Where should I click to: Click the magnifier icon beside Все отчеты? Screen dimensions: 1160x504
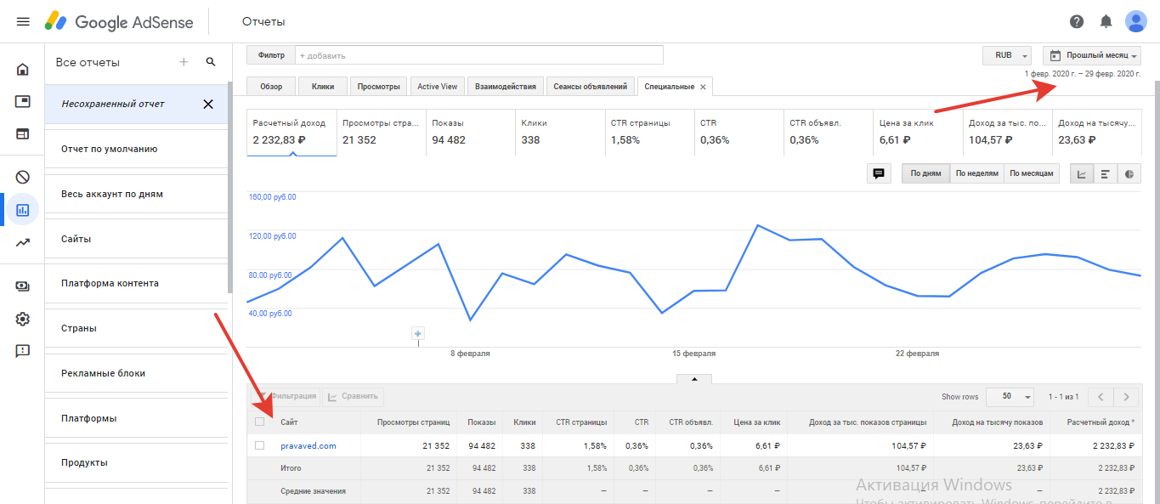pyautogui.click(x=211, y=62)
